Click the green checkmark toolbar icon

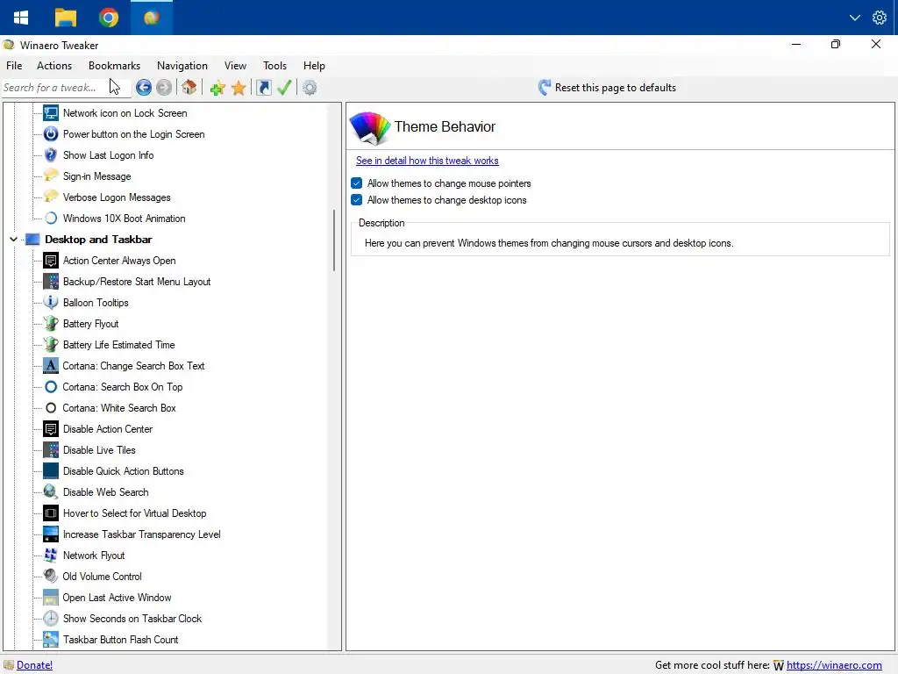(x=284, y=88)
